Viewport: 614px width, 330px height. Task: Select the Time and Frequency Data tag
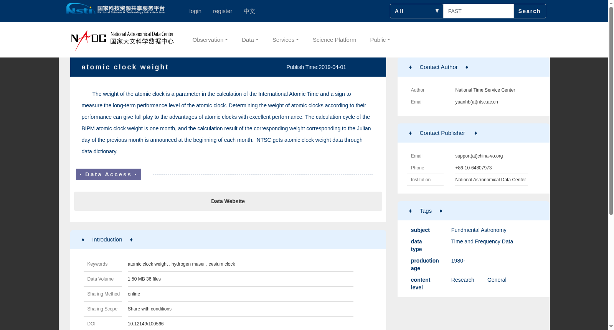482,241
